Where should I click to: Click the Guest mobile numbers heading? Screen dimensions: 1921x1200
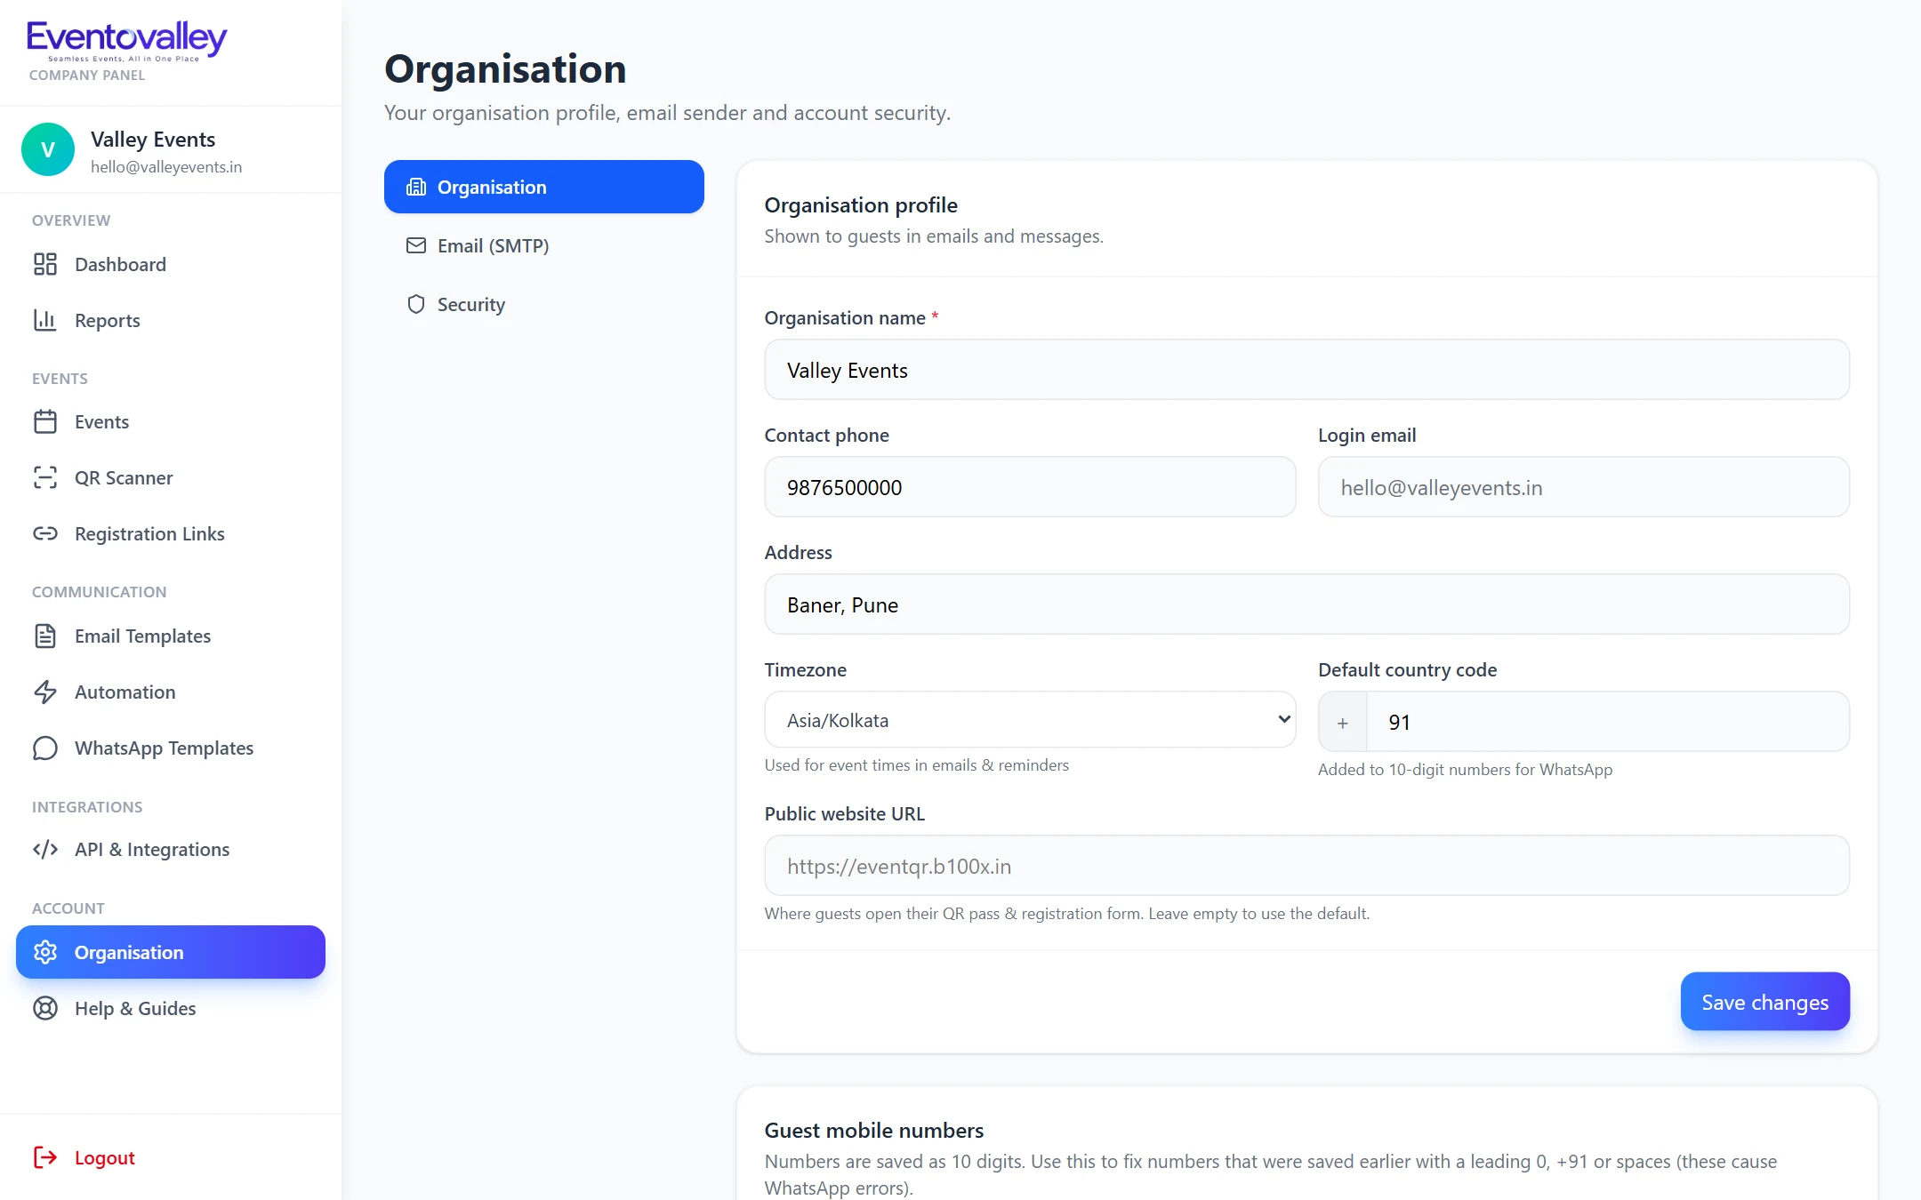tap(874, 1130)
